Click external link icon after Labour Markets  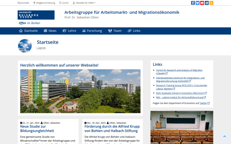tap(174, 89)
